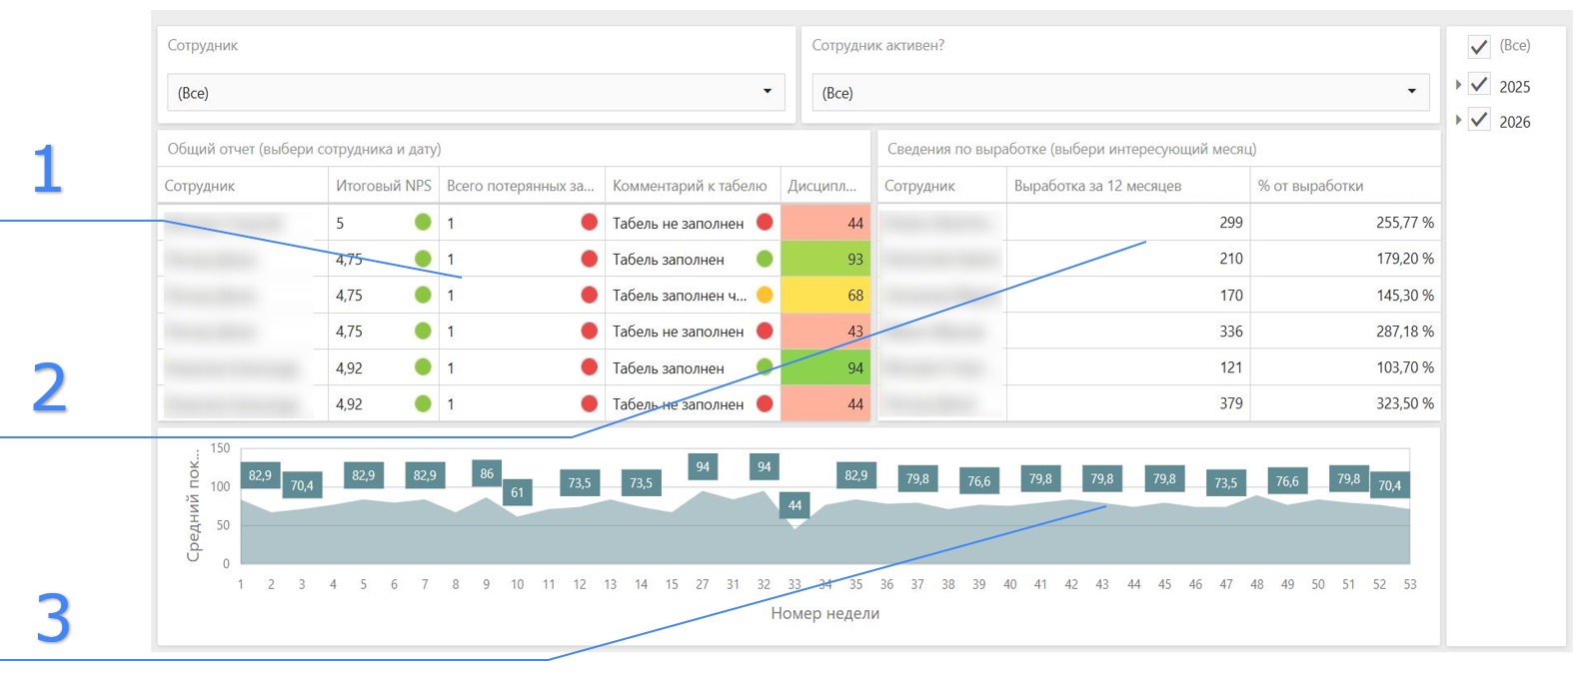
Task: Select the '86' data label on the chart
Action: tap(486, 473)
